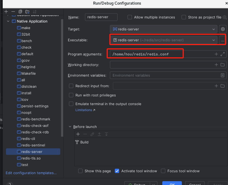Collapse the Before launch section

coord(70,127)
